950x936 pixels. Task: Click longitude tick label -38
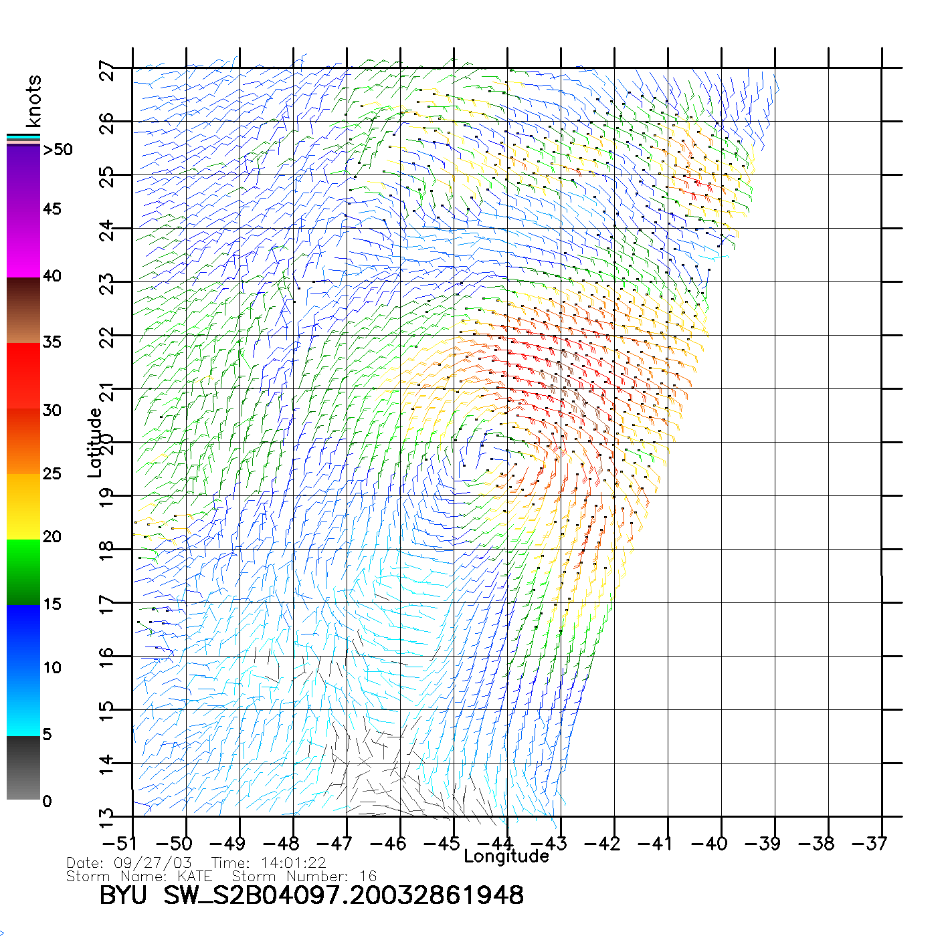click(x=816, y=844)
